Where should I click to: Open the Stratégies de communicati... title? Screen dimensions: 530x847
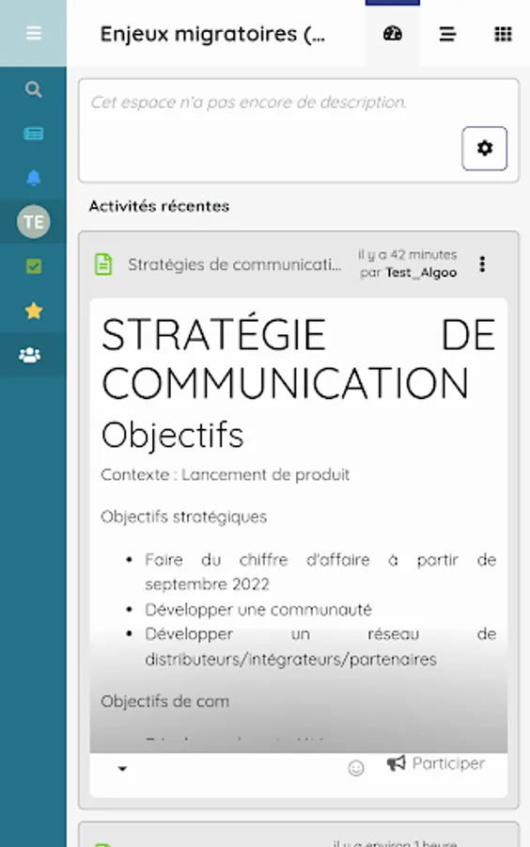point(235,264)
